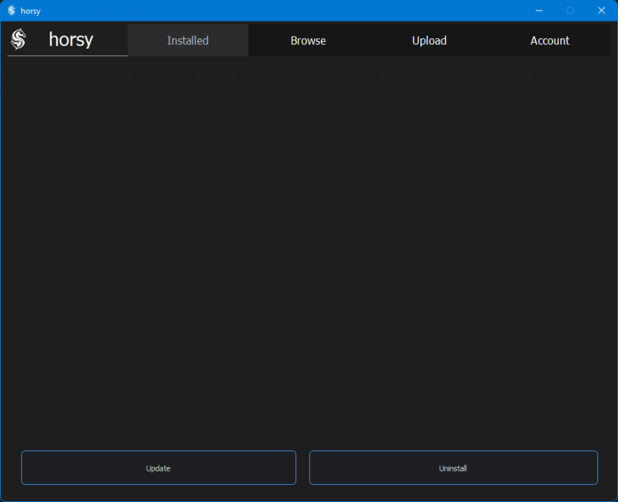Switch to the Installed tab
Viewport: 618px width, 502px height.
click(x=188, y=40)
